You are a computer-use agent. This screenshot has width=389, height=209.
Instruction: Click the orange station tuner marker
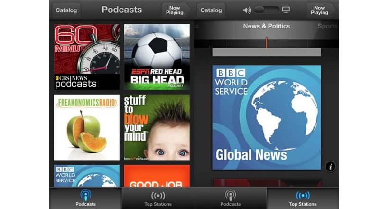tap(267, 42)
